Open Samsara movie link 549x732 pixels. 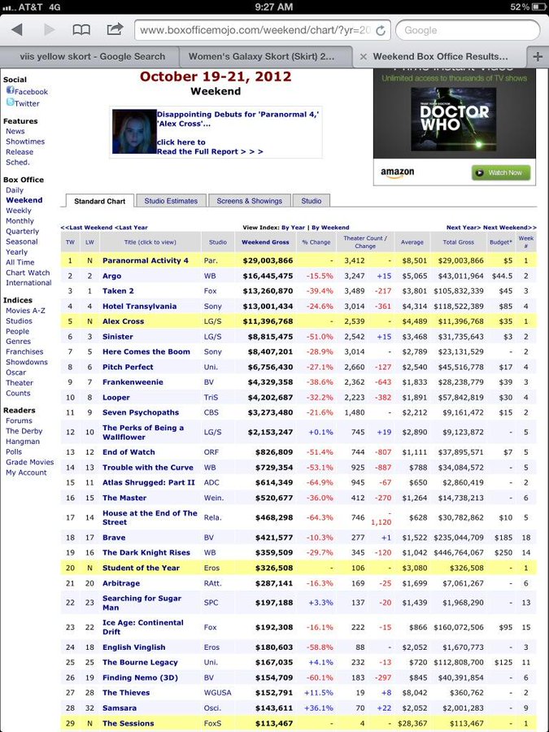[120, 708]
